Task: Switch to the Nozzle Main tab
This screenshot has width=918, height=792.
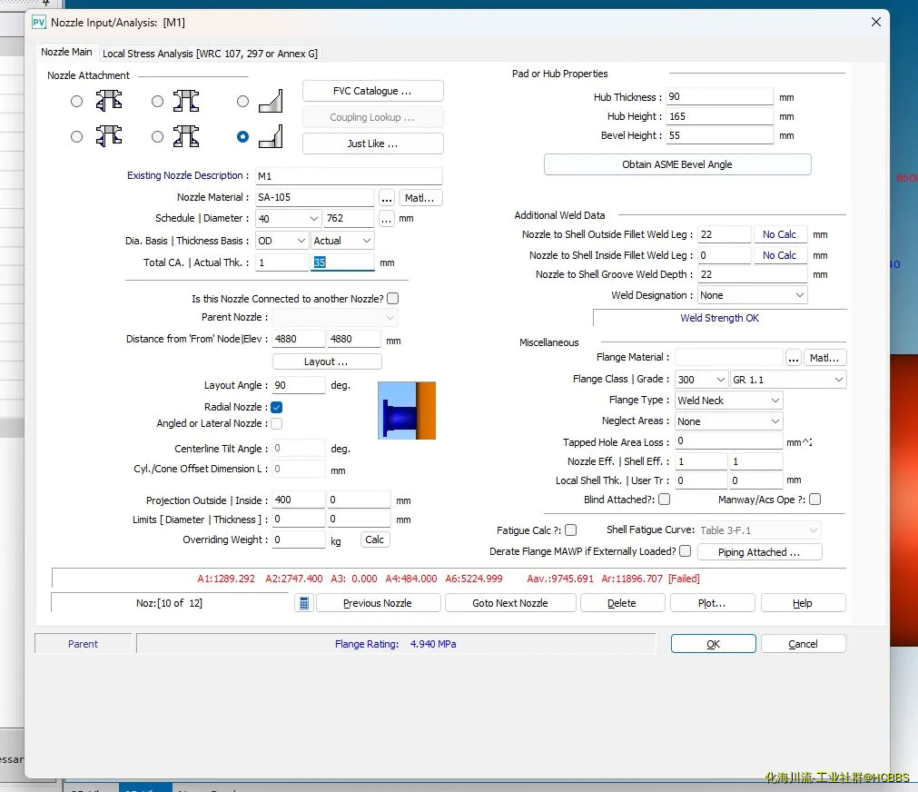Action: tap(66, 52)
